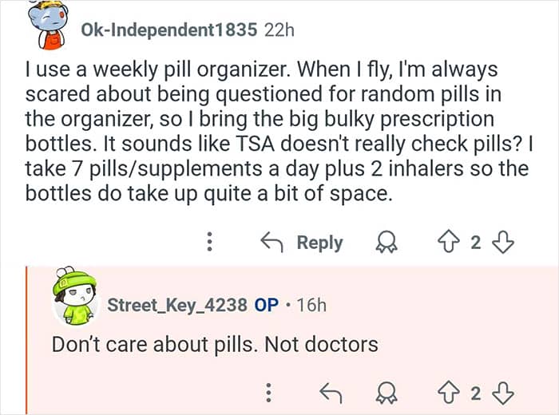The height and width of the screenshot is (415, 559).
Task: Visit Ok-Independent1835 user profile link
Action: tap(168, 30)
